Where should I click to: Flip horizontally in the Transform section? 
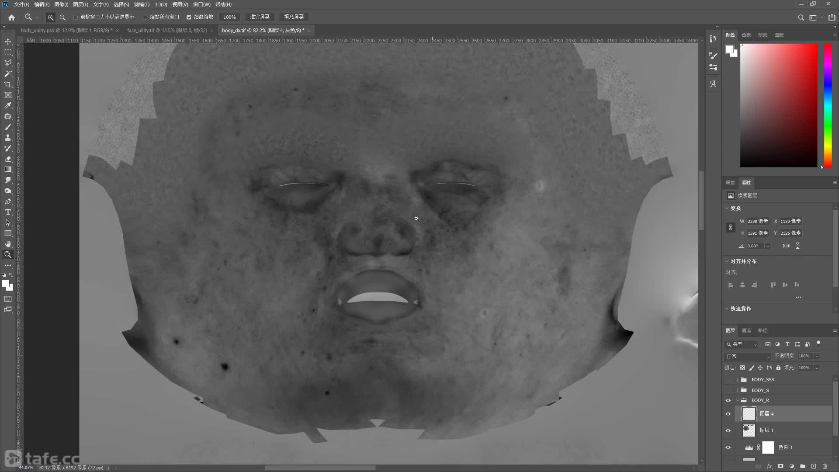(x=786, y=246)
